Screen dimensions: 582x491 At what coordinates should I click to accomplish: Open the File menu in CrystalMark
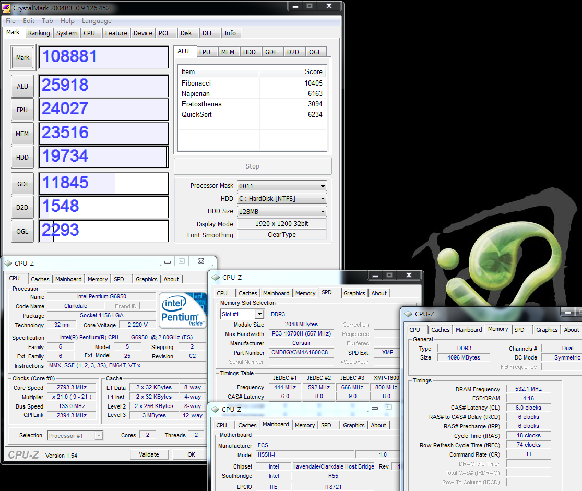tap(10, 21)
